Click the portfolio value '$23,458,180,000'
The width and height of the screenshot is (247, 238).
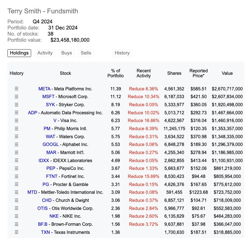[70, 40]
